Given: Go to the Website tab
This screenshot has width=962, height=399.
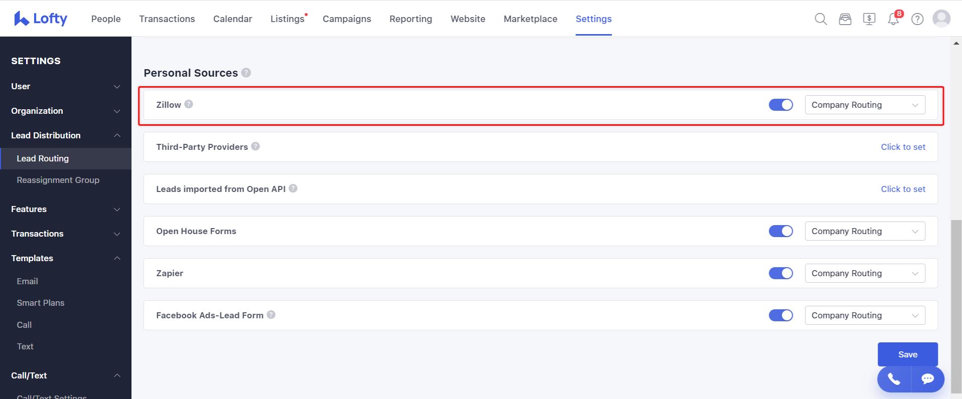Looking at the screenshot, I should 468,19.
